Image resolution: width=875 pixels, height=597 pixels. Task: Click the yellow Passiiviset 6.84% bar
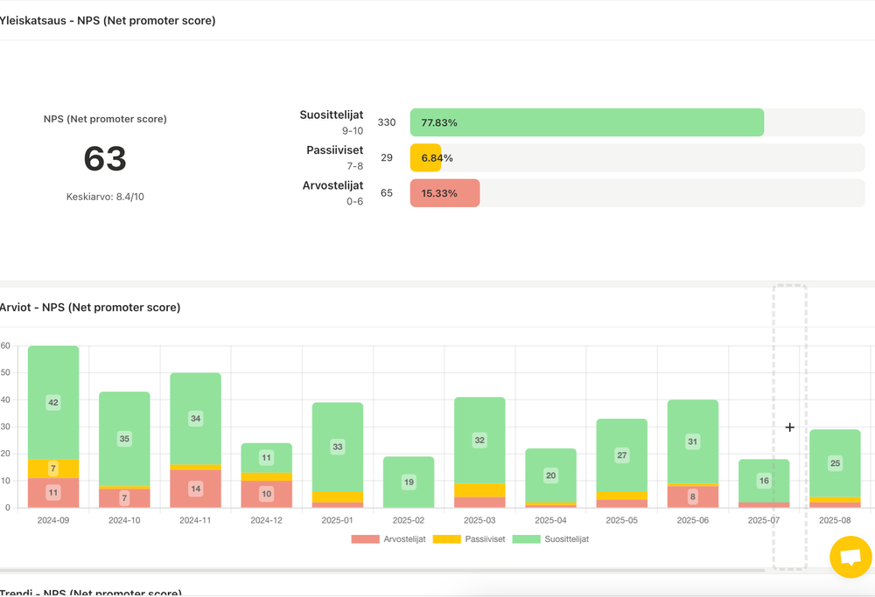pos(425,158)
